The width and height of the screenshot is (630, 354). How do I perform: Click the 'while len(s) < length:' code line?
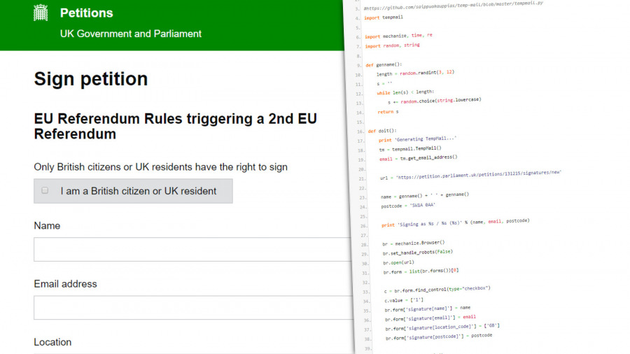[x=405, y=92]
